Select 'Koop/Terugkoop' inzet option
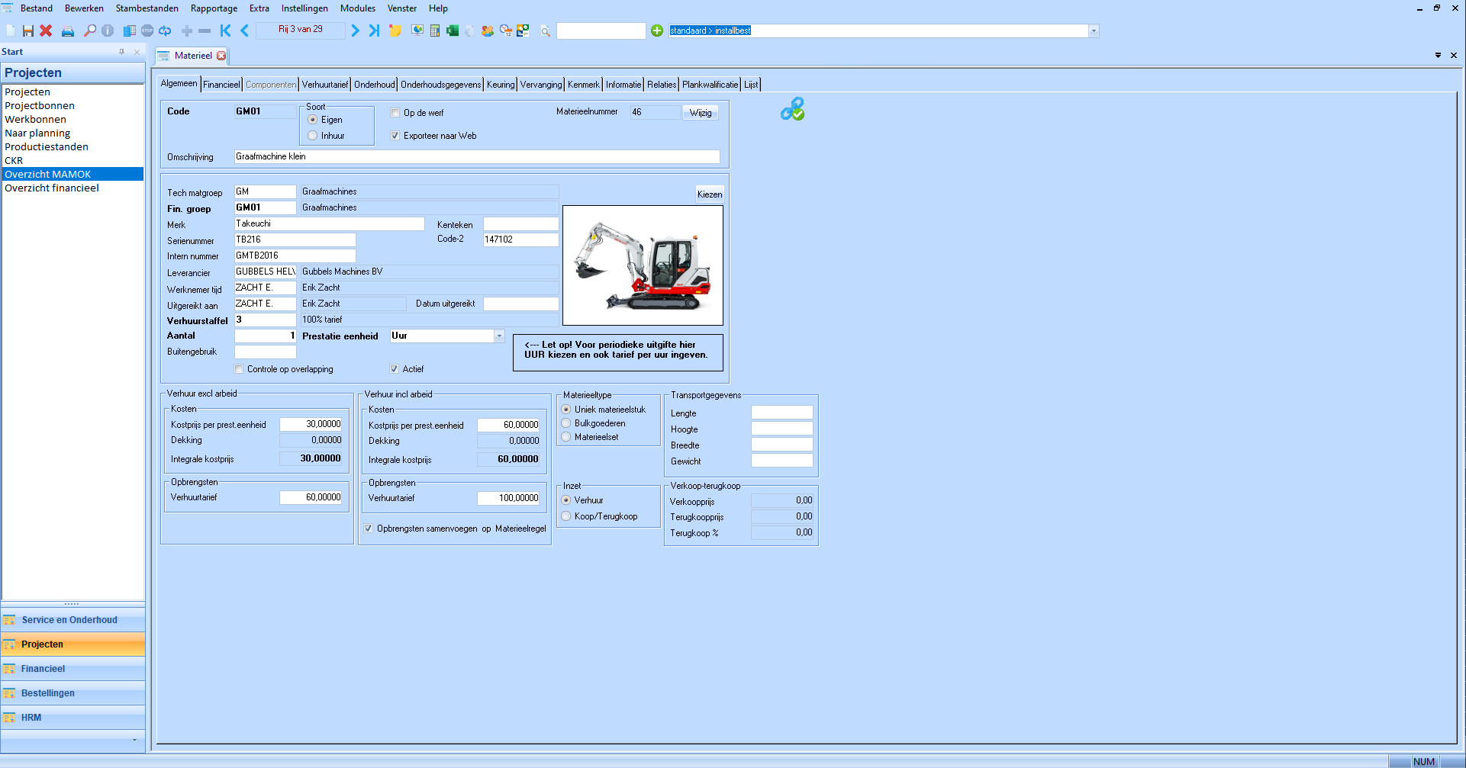Image resolution: width=1466 pixels, height=768 pixels. tap(566, 516)
